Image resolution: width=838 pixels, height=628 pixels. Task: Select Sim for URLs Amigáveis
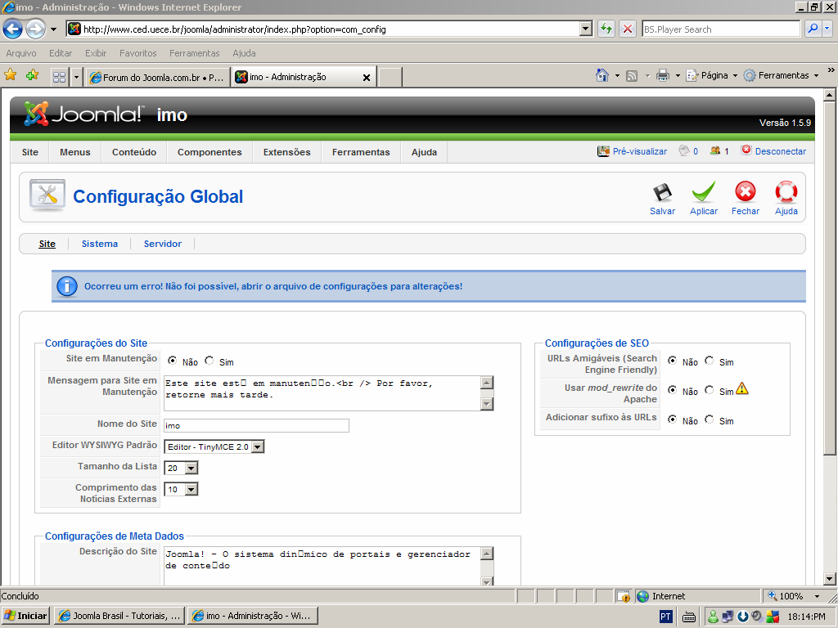coord(709,361)
